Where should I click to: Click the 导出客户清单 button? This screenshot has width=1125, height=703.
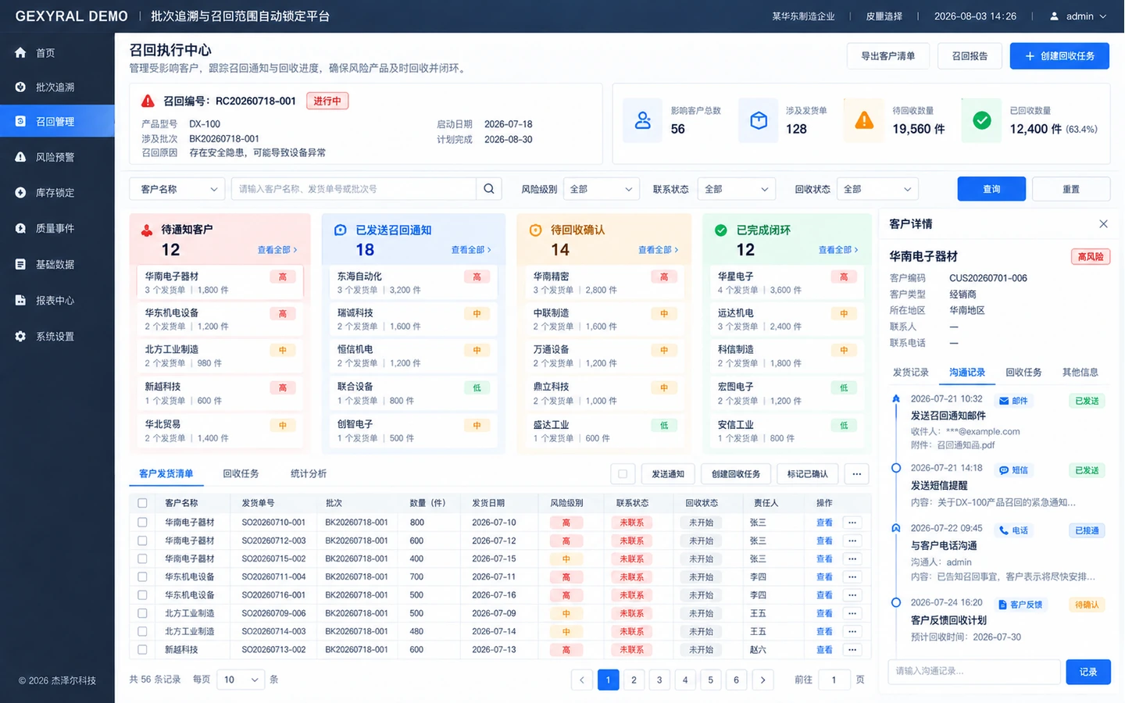click(x=888, y=56)
